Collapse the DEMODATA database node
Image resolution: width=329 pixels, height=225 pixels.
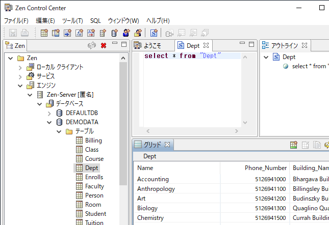click(x=49, y=122)
